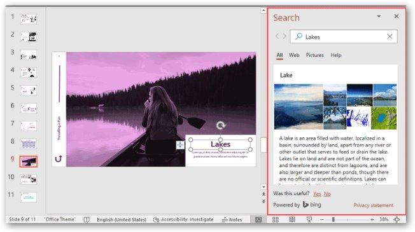The image size is (415, 232).
Task: Switch to Normal view
Action: tap(258, 219)
